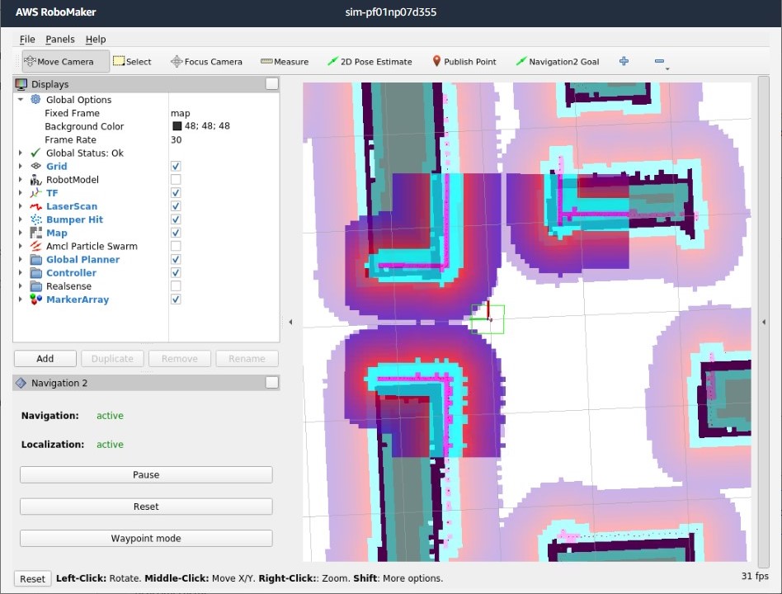The height and width of the screenshot is (594, 782).
Task: Click the Navigation 2 panel icon
Action: [21, 383]
